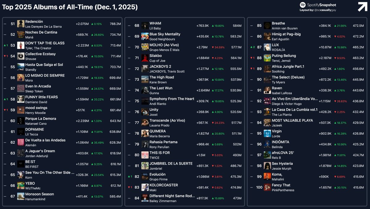Click See You On The Other Side title
This screenshot has height=209, width=370.
(50, 173)
